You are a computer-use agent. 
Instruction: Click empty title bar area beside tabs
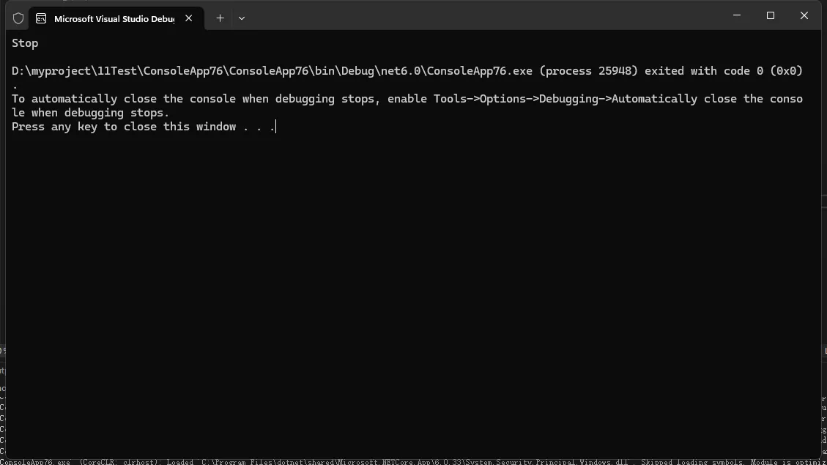point(476,16)
